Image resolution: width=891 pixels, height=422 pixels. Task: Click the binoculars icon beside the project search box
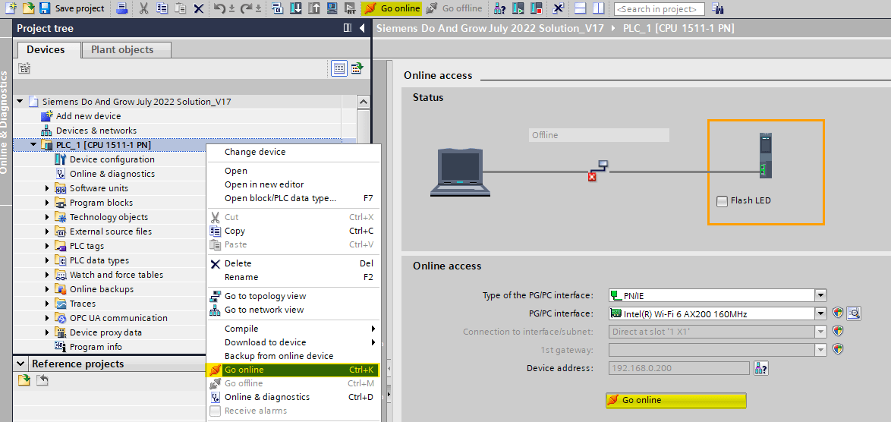(x=718, y=8)
